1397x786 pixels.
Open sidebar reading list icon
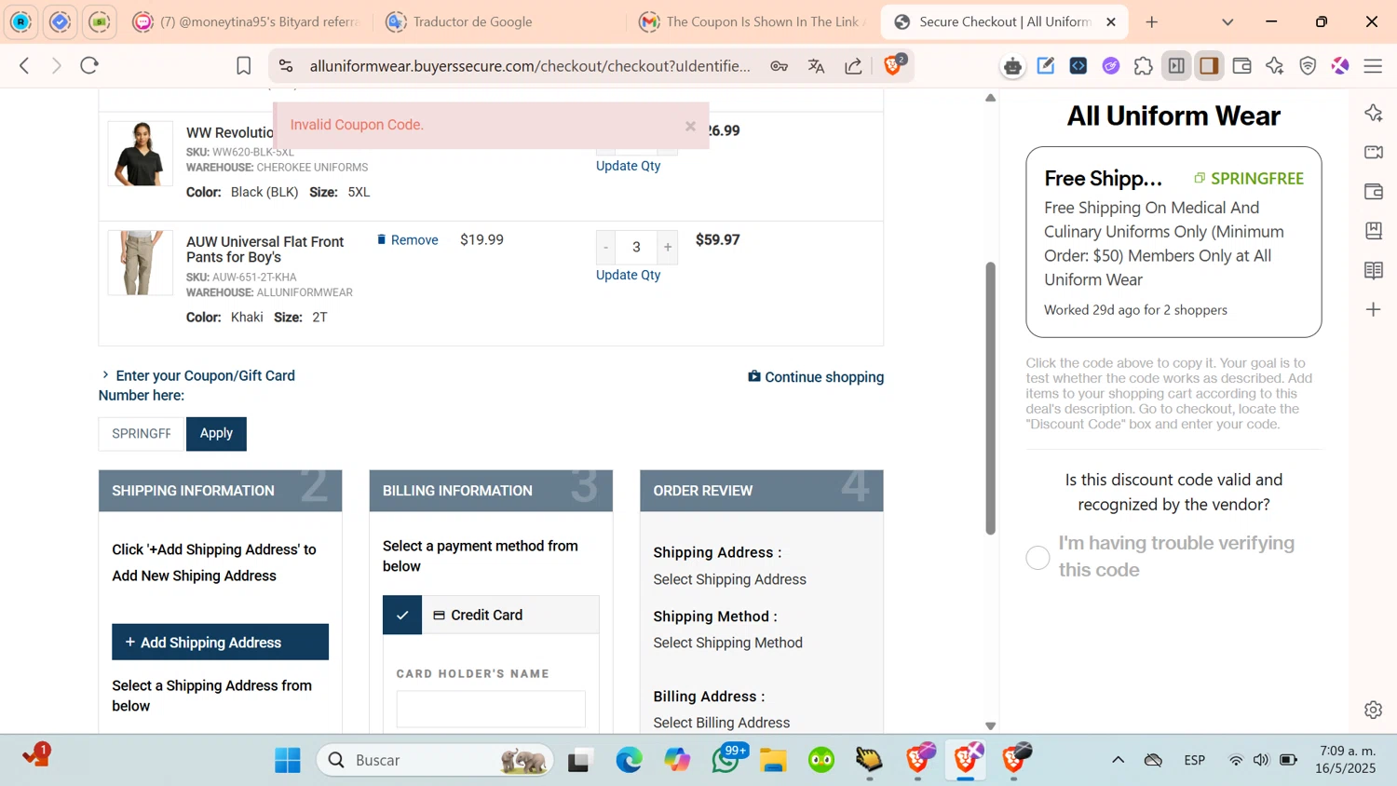tap(1374, 270)
